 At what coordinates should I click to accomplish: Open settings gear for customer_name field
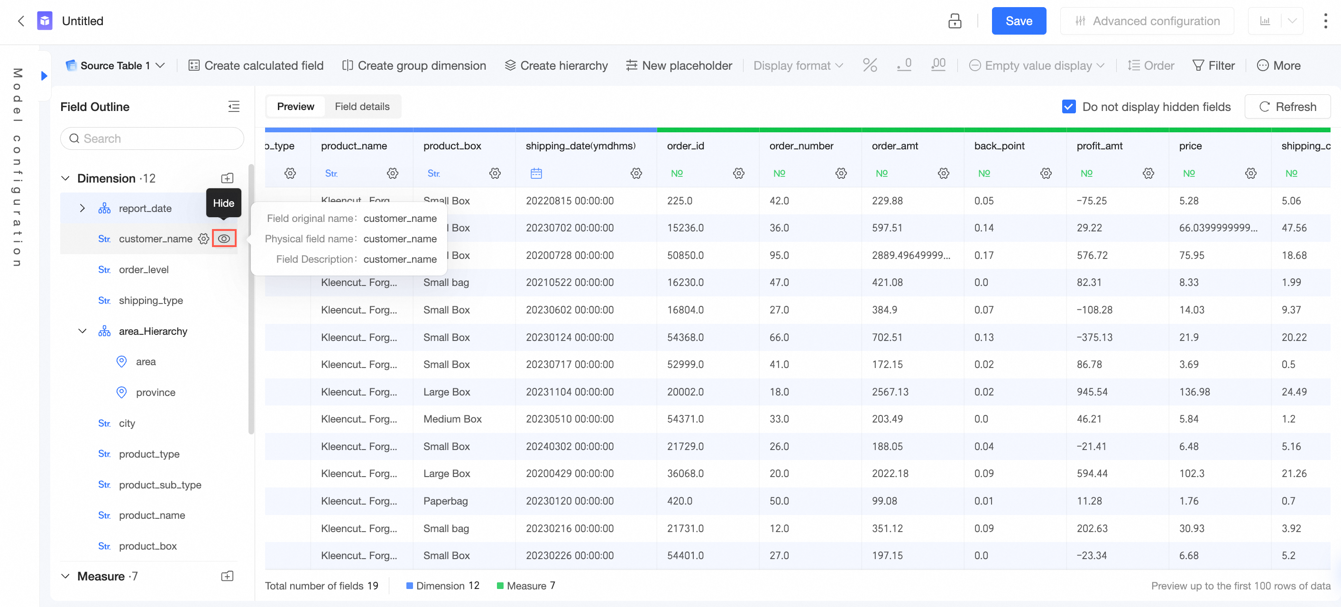pos(203,239)
